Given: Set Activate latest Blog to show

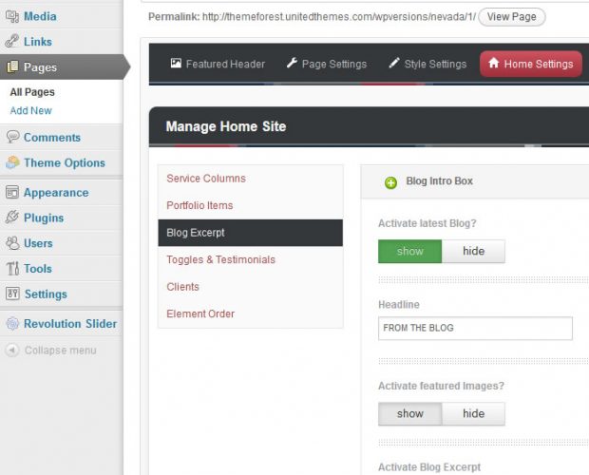Looking at the screenshot, I should tap(409, 252).
